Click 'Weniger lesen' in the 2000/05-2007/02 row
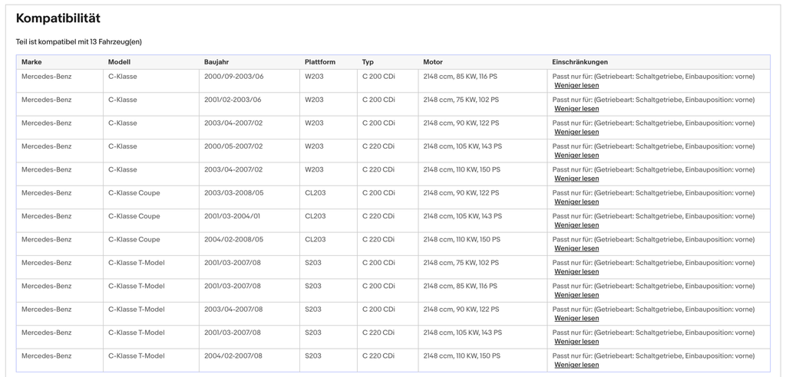Viewport: 786px width, 377px height. pos(576,156)
